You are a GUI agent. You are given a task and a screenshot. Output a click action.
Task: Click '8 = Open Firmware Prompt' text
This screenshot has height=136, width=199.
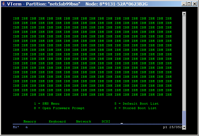click(59, 108)
